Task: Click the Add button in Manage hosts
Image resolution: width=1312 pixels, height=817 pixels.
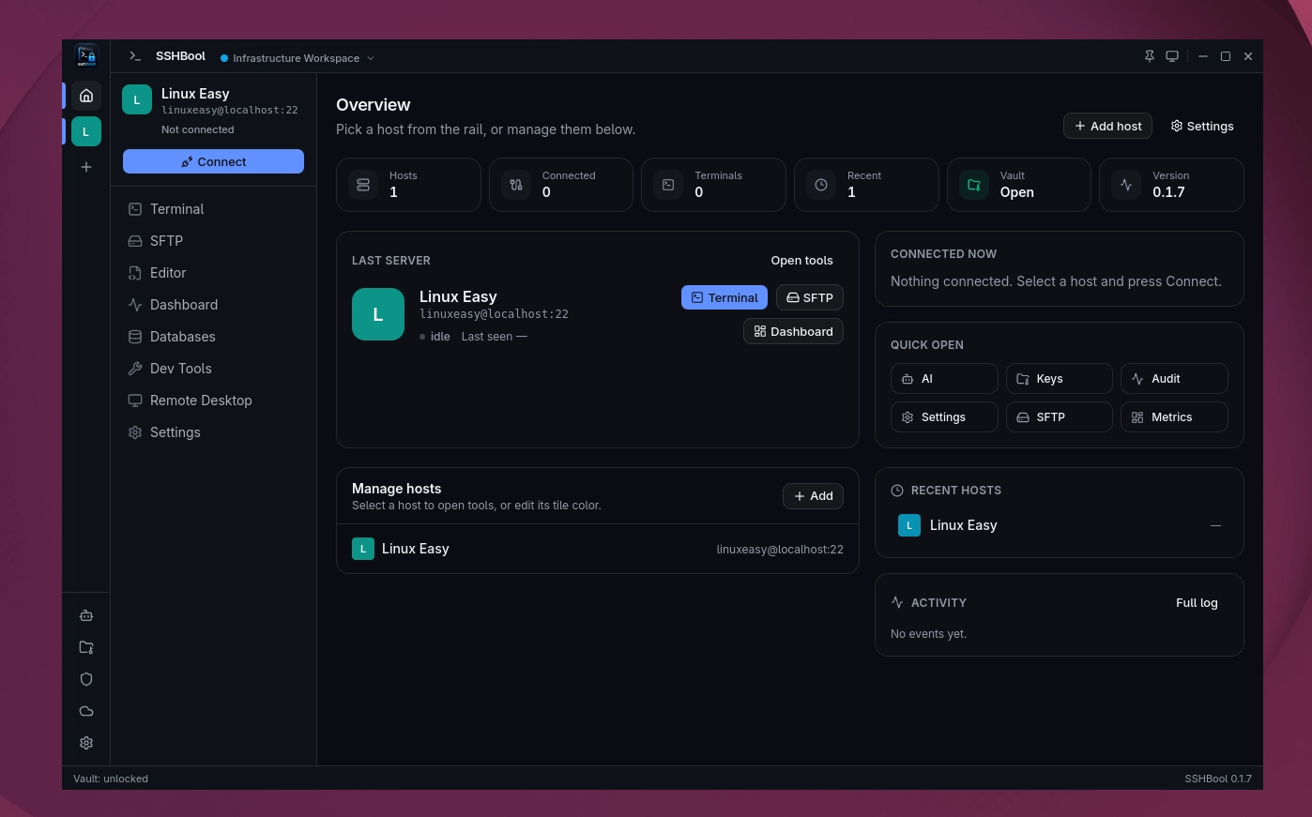Action: tap(813, 496)
